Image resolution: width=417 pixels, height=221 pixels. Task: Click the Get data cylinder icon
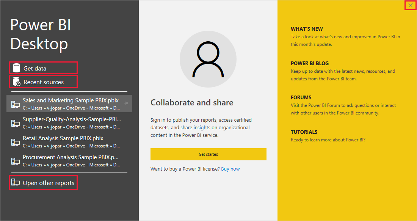coord(16,68)
